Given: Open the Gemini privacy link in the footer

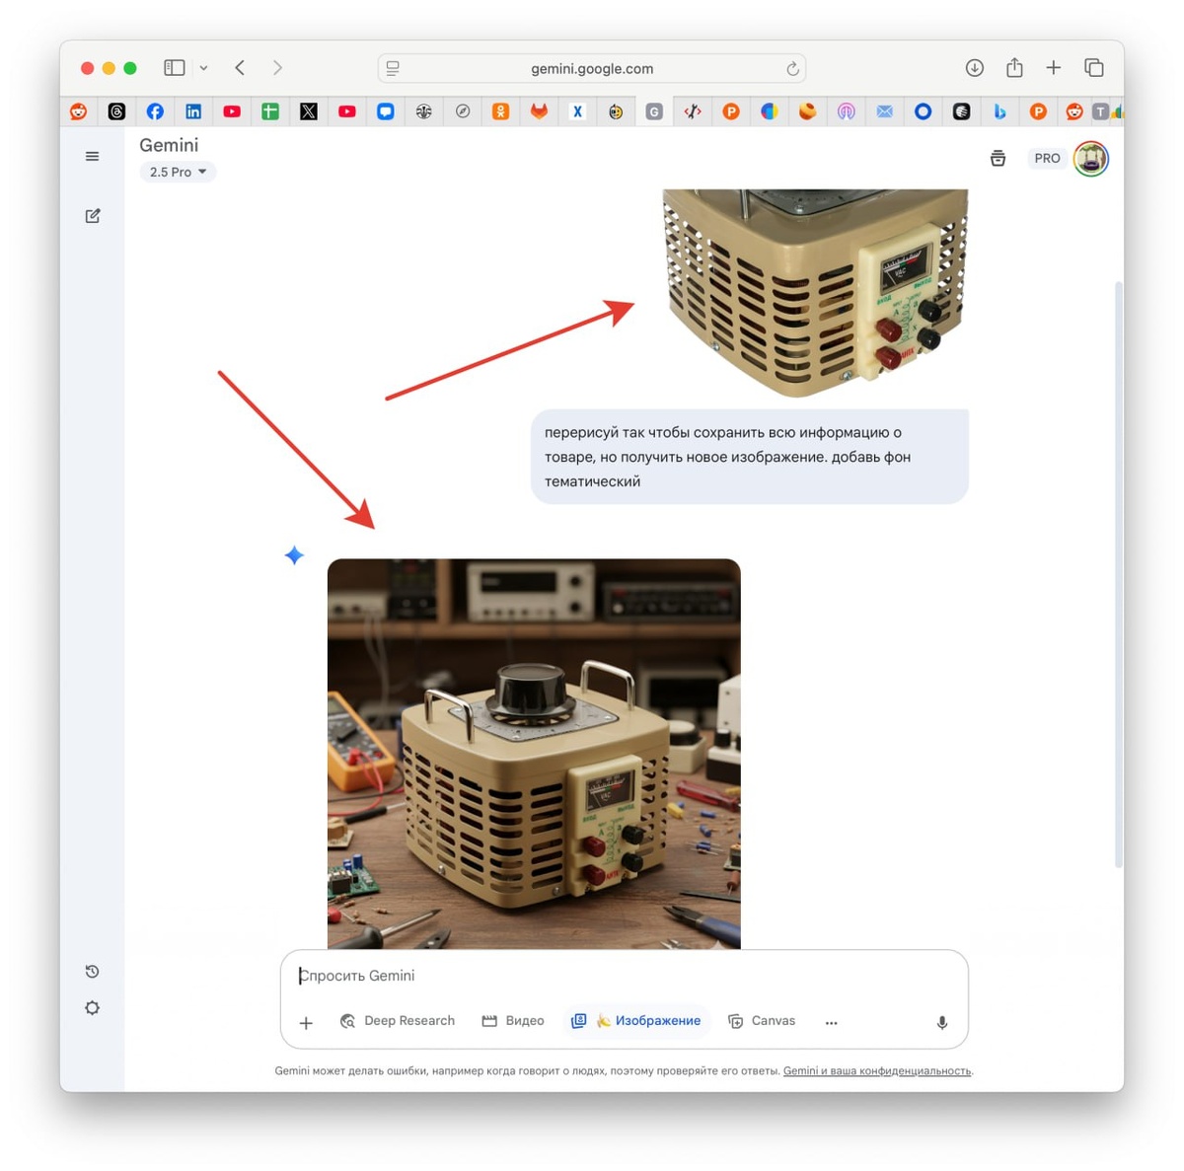Looking at the screenshot, I should pyautogui.click(x=877, y=1071).
